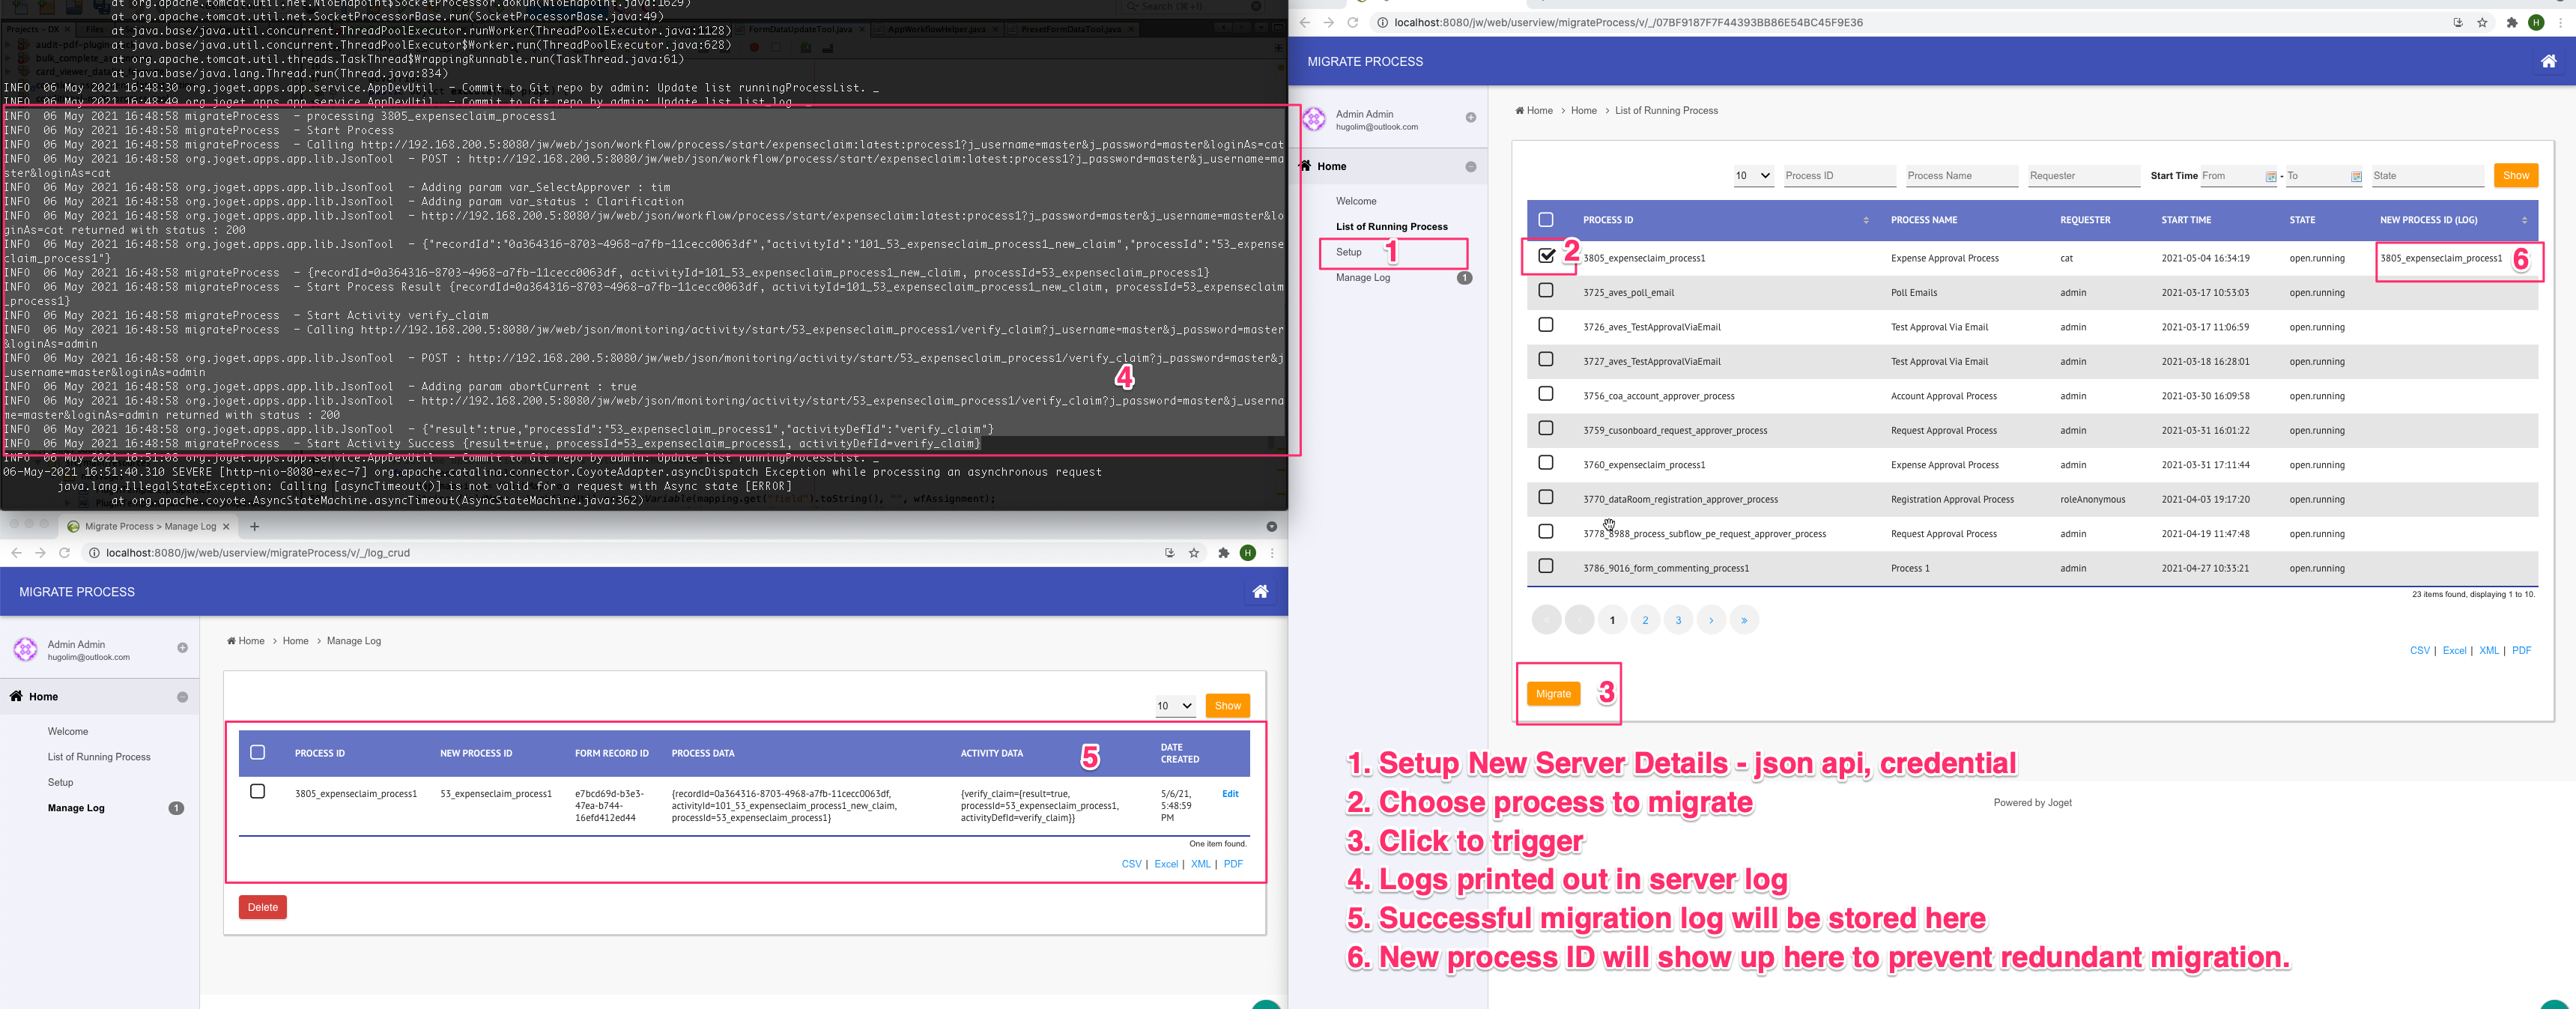This screenshot has width=2576, height=1009.
Task: Click extensions puzzle icon in right browser
Action: click(2511, 23)
